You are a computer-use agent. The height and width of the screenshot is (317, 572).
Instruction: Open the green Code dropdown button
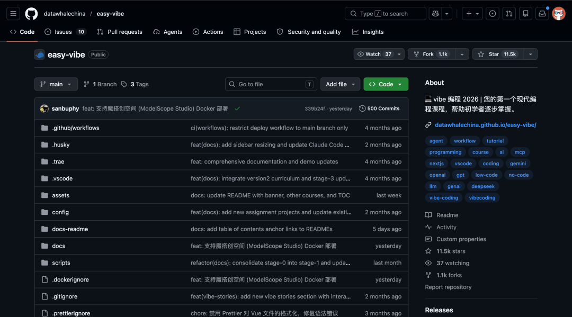pos(386,84)
